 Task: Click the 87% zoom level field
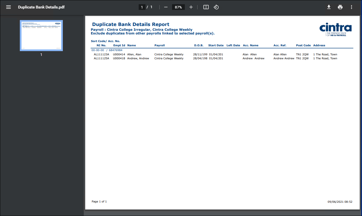[x=178, y=7]
